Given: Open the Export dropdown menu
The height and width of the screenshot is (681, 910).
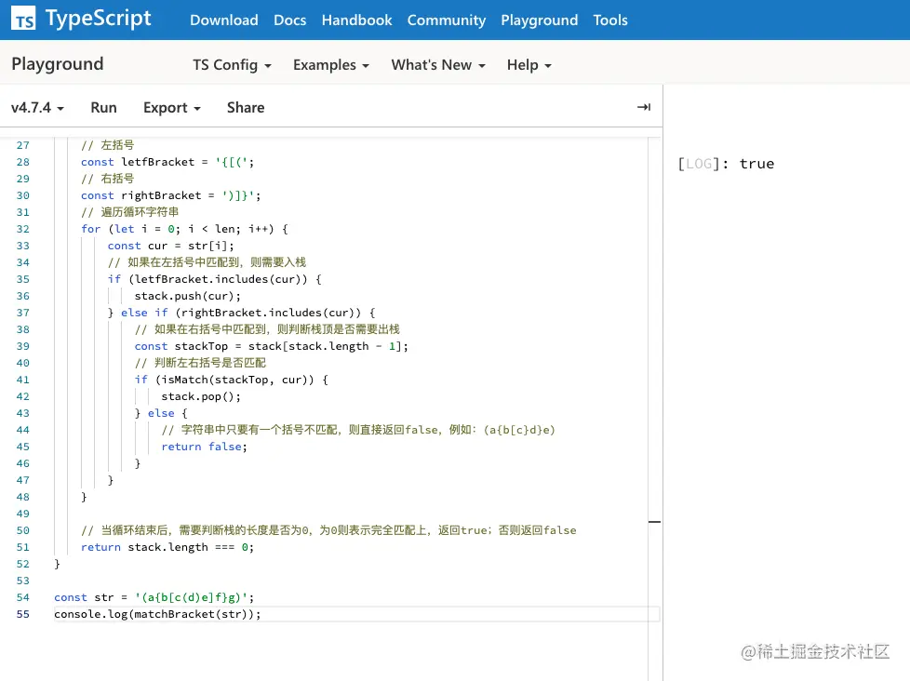Looking at the screenshot, I should [x=172, y=108].
